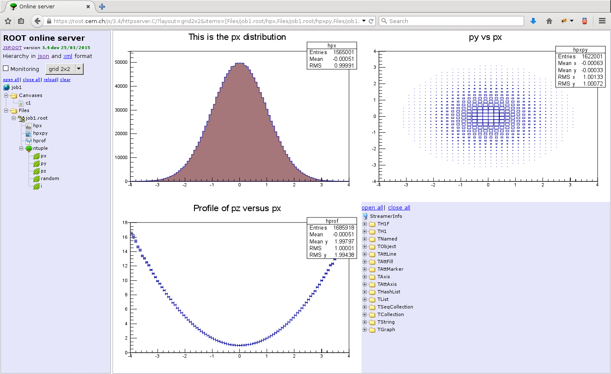611x374 pixels.
Task: Click the px leaf icon under ntuple
Action: pos(36,156)
